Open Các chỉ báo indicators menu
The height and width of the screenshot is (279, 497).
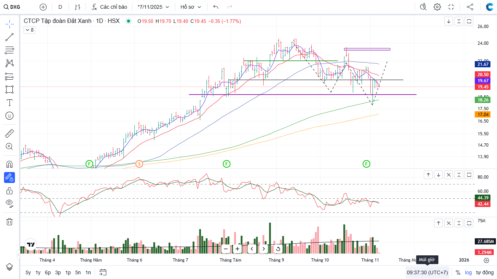(109, 7)
